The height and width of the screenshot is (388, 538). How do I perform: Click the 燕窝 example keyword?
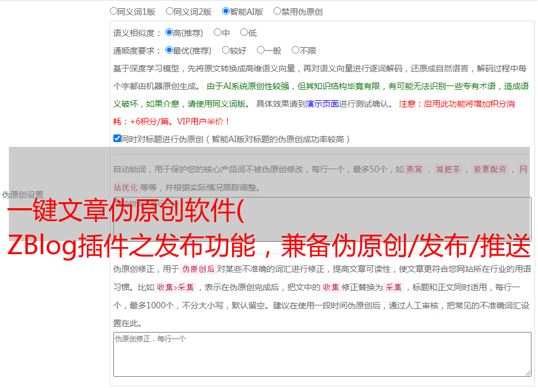(414, 169)
